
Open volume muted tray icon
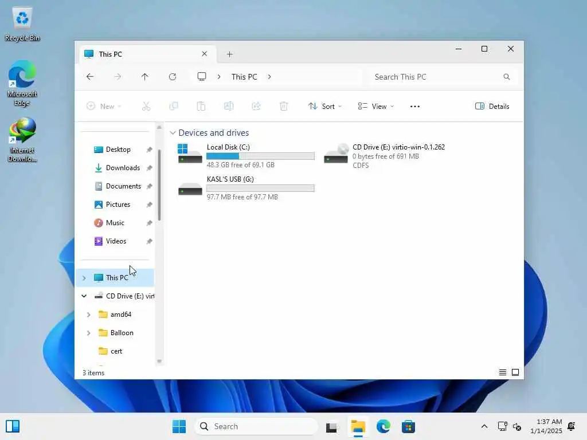[x=517, y=426]
